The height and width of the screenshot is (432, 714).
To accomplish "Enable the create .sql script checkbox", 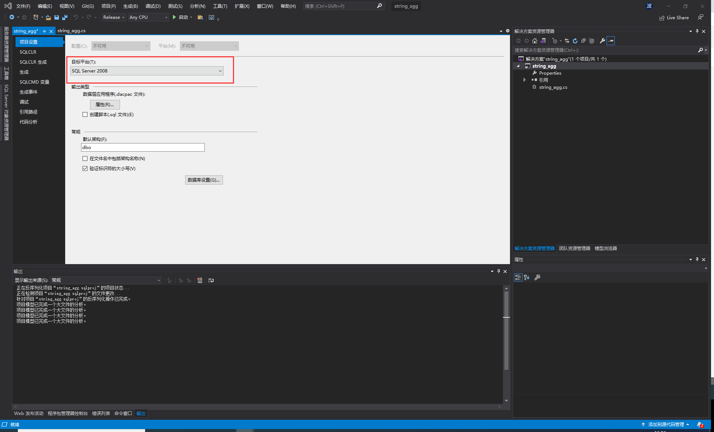I will click(x=85, y=115).
